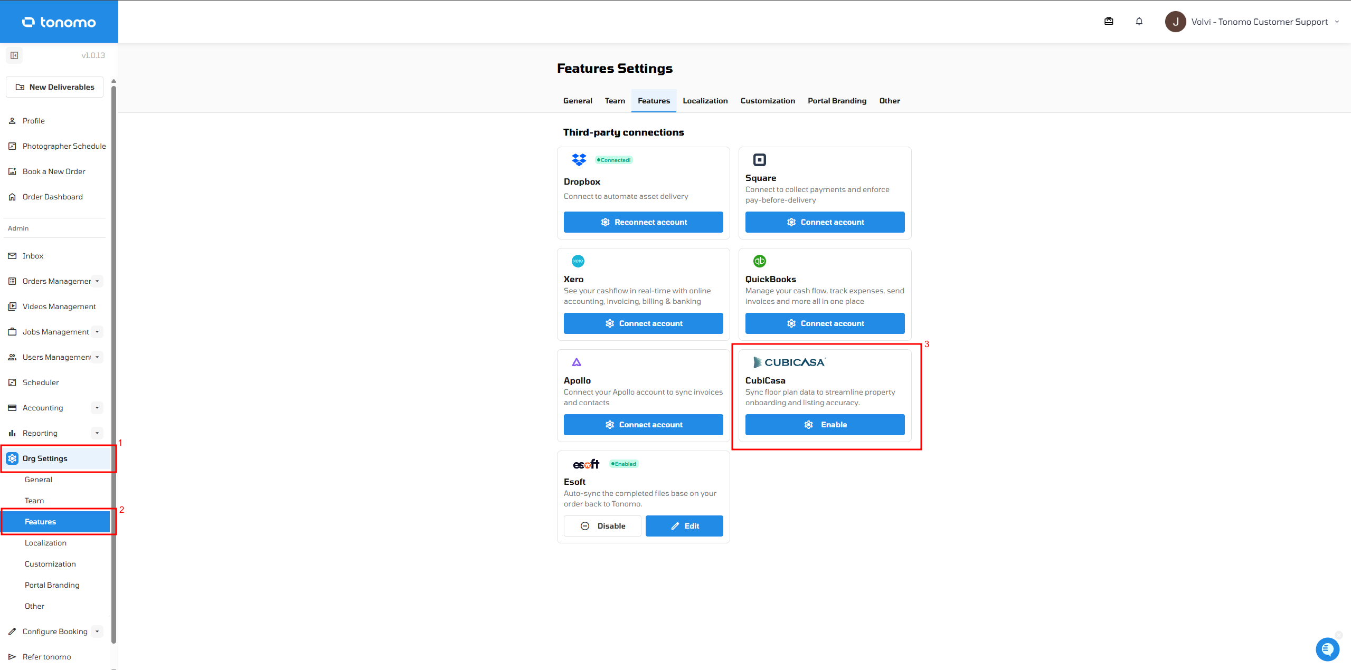The width and height of the screenshot is (1351, 670).
Task: Expand Orders Management submenu arrow
Action: [x=97, y=281]
